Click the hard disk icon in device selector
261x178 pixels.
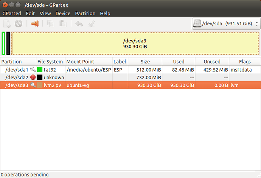tap(197, 23)
